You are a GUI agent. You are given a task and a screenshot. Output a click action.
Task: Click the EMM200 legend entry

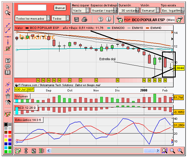(x=116, y=28)
